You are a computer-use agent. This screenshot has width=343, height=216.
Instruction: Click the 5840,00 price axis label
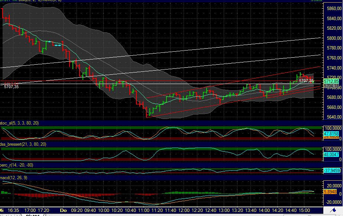tap(334, 18)
